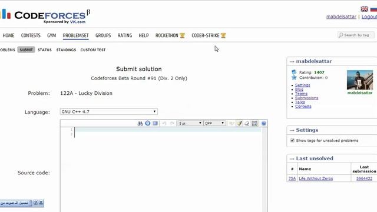Open the Teams link in sidebar

click(301, 94)
